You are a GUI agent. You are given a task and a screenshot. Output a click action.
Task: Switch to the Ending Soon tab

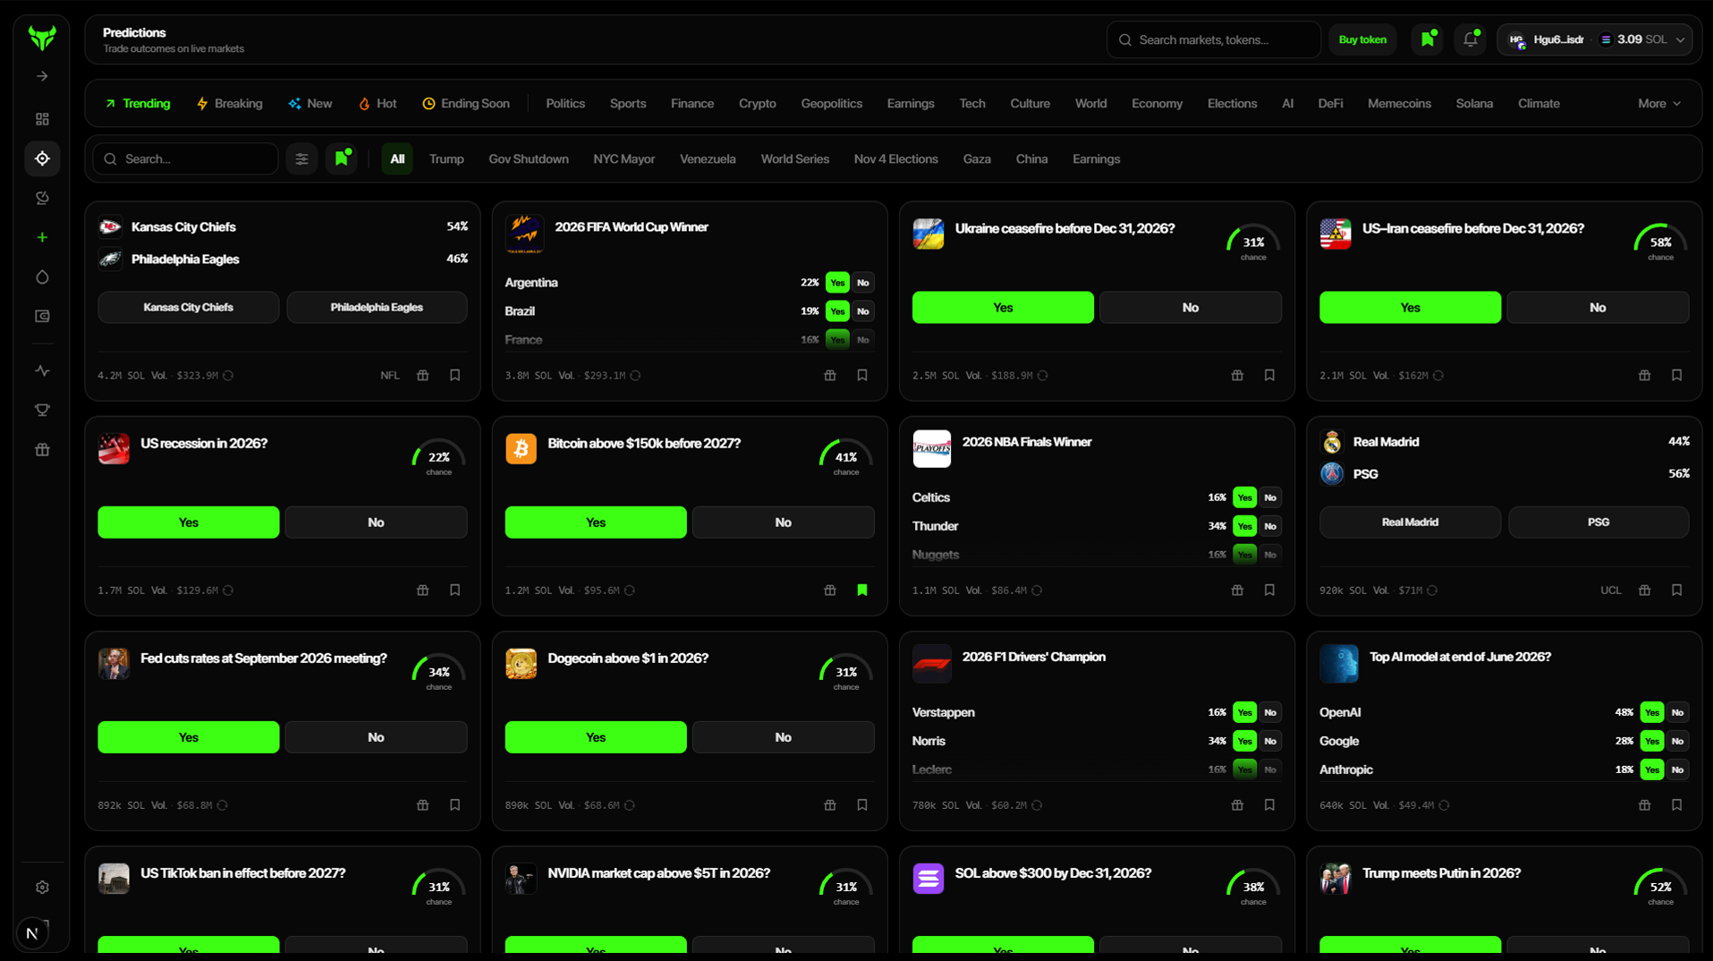tap(466, 104)
